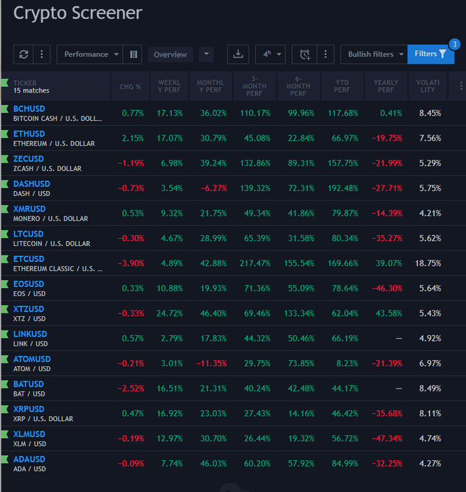Screen dimensions: 466x492
Task: Click the 192.48% YTD value for DASHUSD
Action: click(343, 188)
